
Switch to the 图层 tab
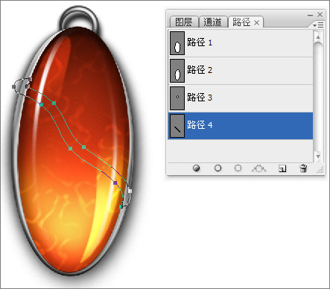pos(184,22)
